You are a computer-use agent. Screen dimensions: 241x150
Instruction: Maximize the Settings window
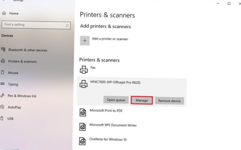229,3
